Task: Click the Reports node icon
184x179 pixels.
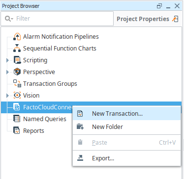Action: (17, 130)
